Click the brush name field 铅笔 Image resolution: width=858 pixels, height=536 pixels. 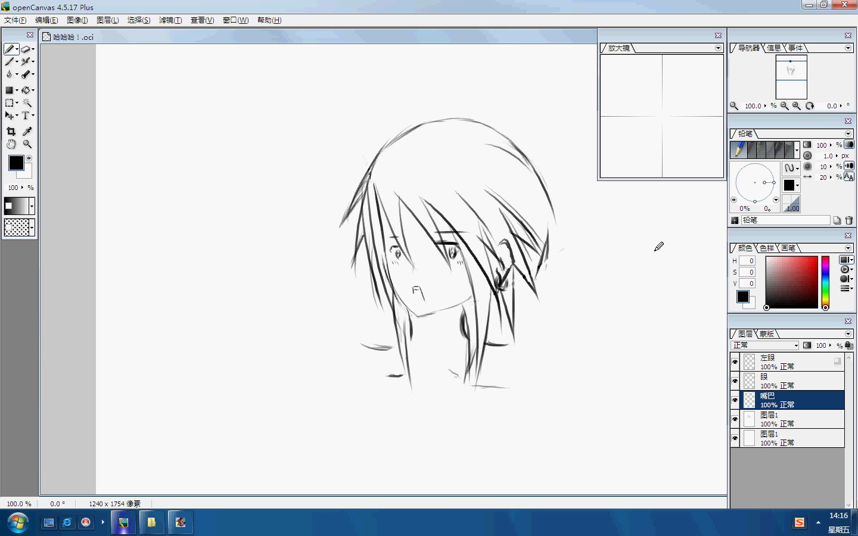(x=785, y=220)
